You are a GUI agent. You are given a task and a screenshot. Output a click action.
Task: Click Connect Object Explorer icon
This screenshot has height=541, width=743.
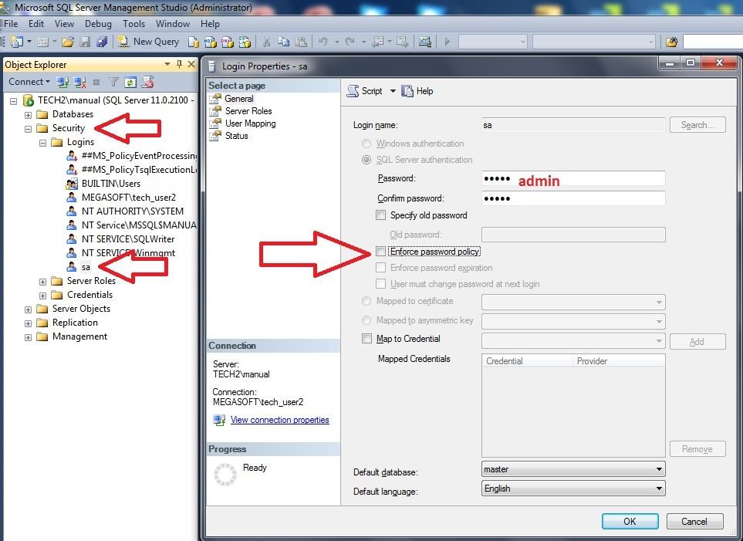[x=62, y=82]
